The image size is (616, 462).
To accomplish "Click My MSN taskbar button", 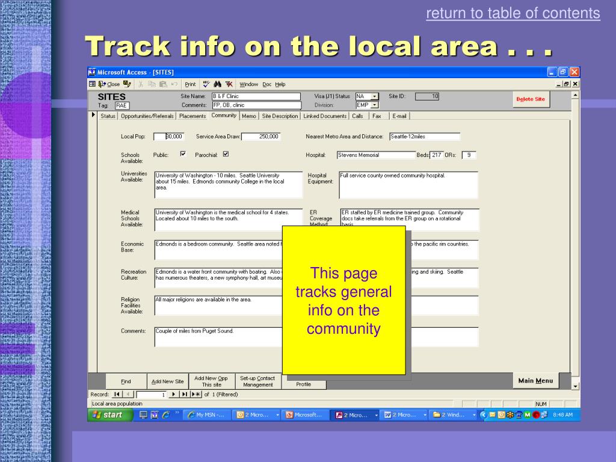I will 206,415.
